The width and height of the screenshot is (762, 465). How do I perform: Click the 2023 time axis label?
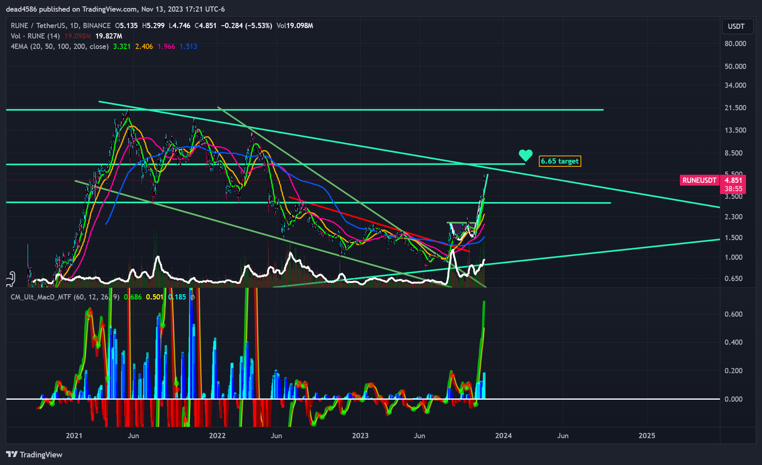pyautogui.click(x=360, y=436)
